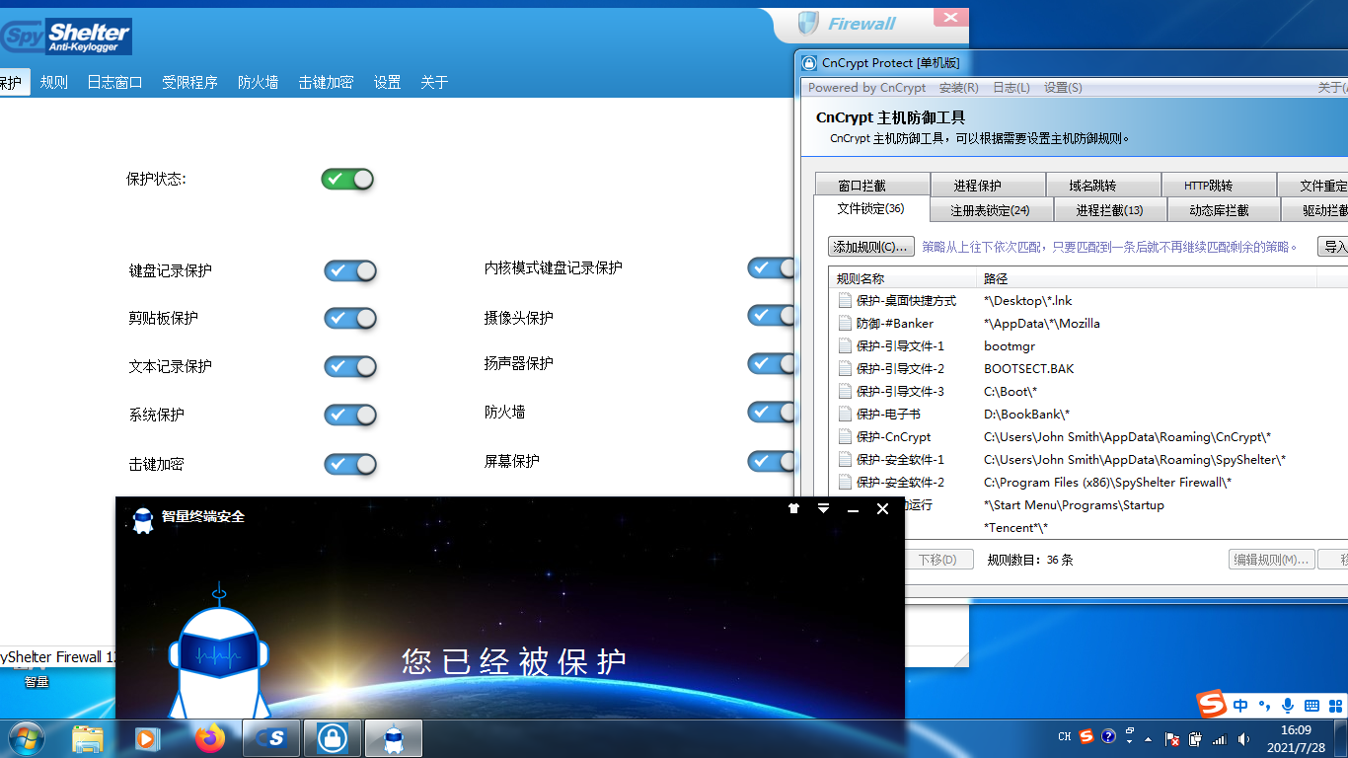Switch to CnCrypt lock taskbar button
Image resolution: width=1348 pixels, height=758 pixels.
[x=333, y=738]
